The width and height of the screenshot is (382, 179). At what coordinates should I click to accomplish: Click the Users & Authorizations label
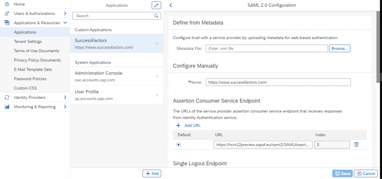click(34, 14)
